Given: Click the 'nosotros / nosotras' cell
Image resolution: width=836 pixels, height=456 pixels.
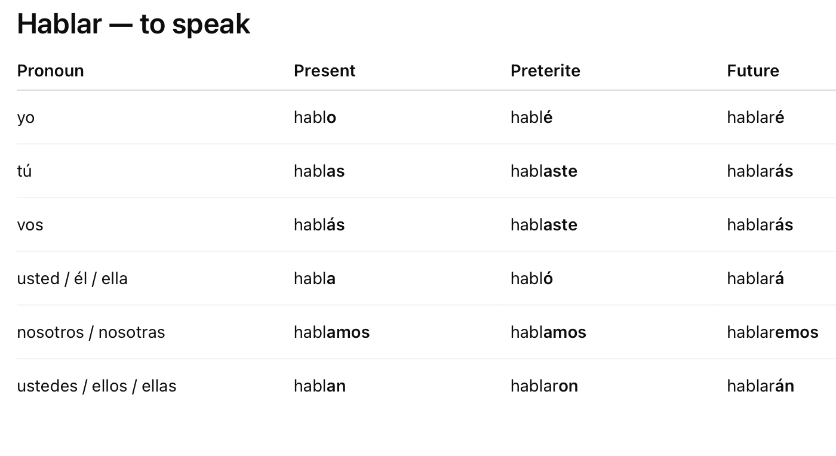Looking at the screenshot, I should click(x=91, y=332).
